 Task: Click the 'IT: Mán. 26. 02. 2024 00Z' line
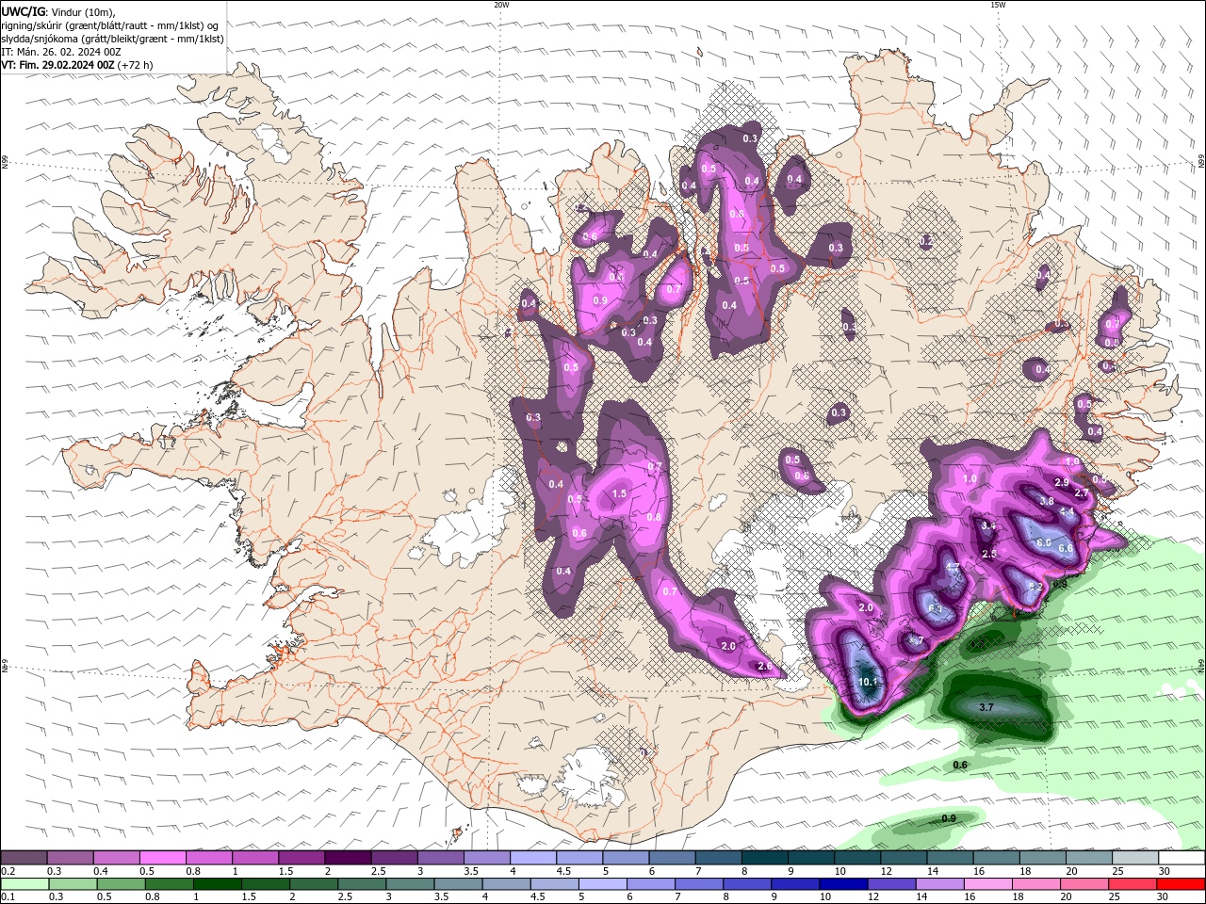pyautogui.click(x=60, y=52)
